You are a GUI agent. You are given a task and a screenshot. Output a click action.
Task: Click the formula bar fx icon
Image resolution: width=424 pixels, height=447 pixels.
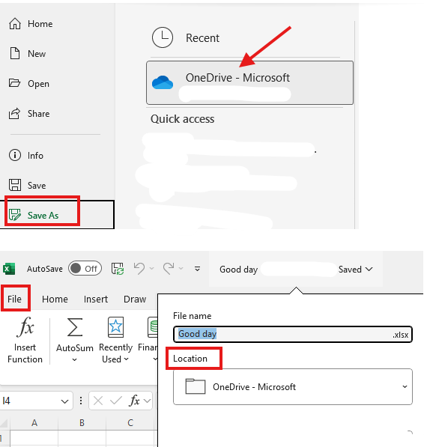point(135,401)
